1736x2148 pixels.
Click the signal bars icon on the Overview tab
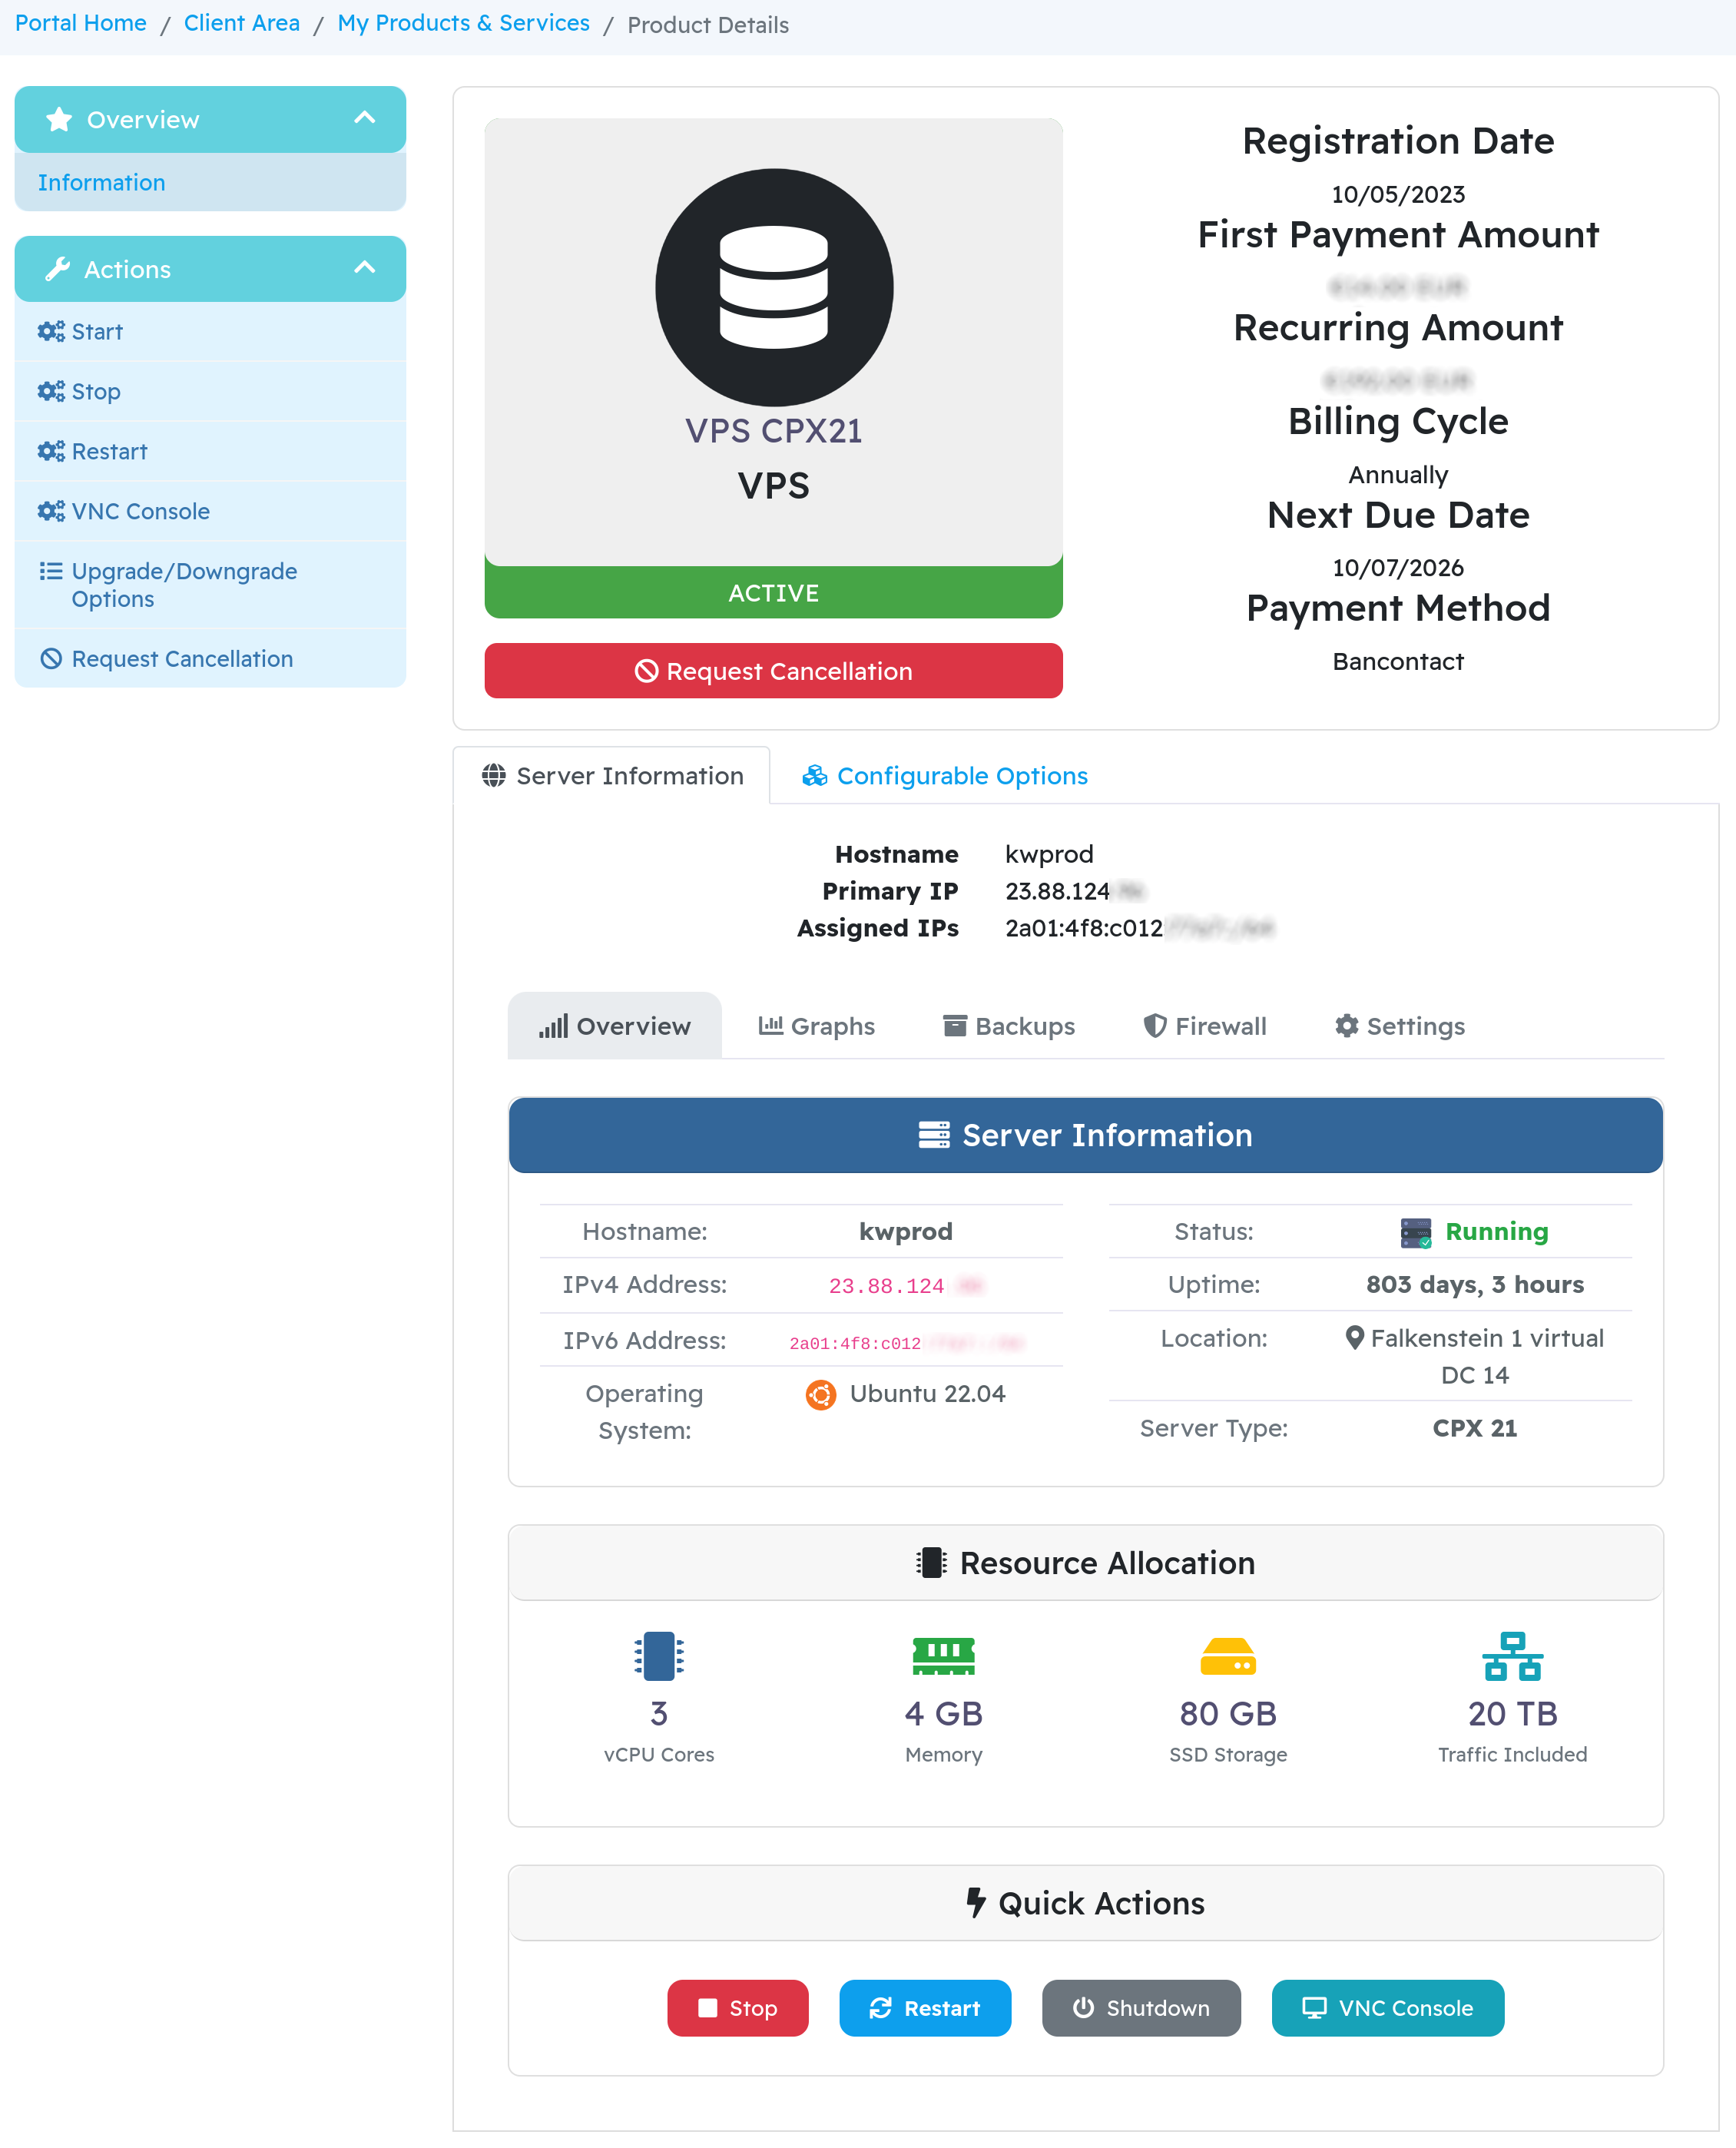click(x=553, y=1026)
